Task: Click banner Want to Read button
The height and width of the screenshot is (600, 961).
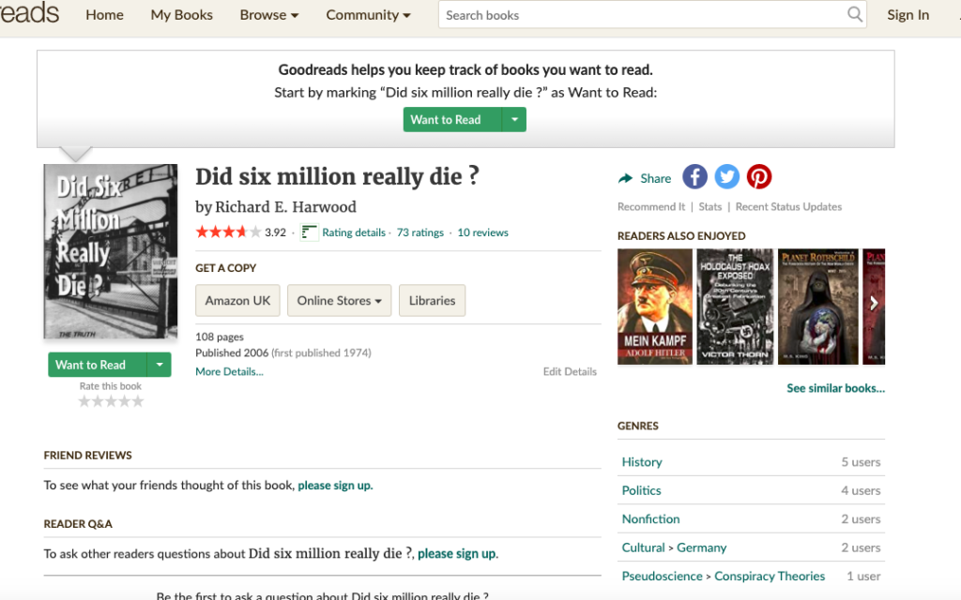Action: [x=451, y=119]
